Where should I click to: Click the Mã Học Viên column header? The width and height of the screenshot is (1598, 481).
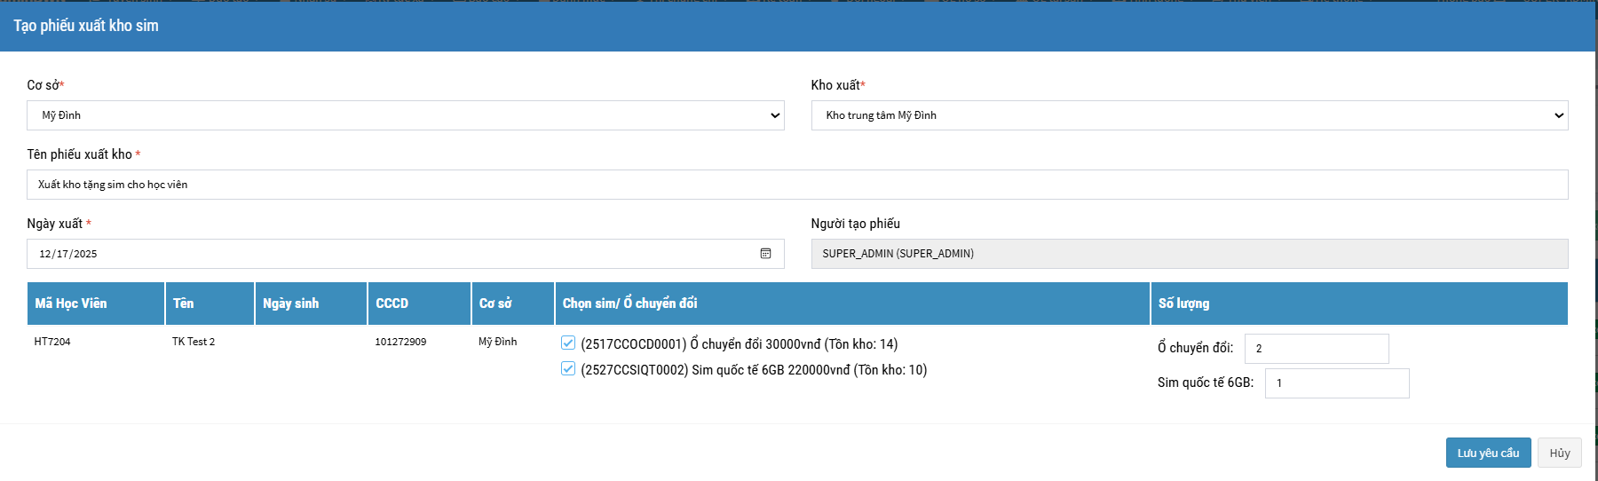[x=71, y=304]
